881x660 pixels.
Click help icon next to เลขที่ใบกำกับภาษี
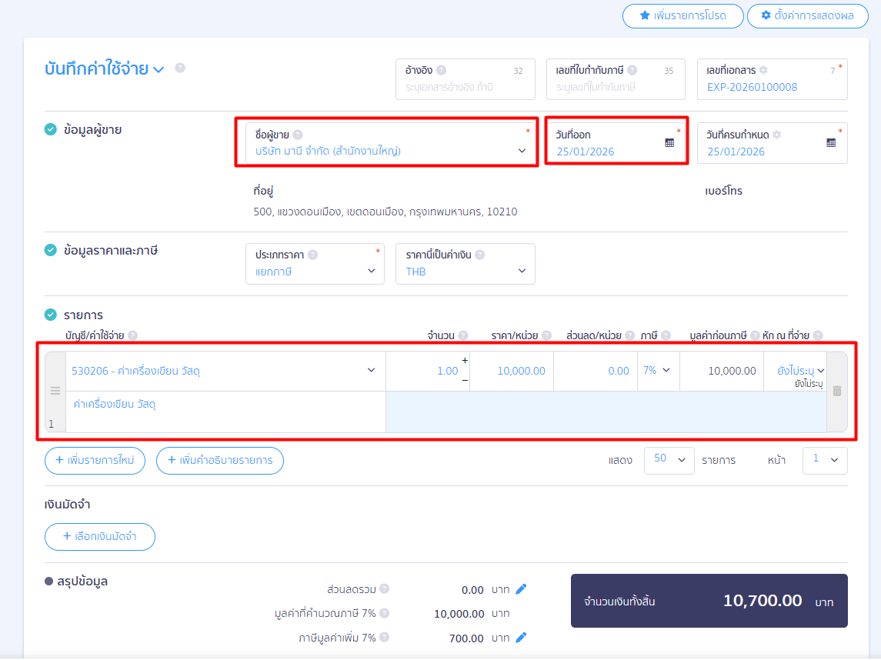(x=632, y=70)
